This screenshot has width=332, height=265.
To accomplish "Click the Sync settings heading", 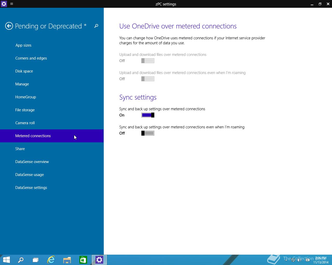I will click(x=138, y=97).
